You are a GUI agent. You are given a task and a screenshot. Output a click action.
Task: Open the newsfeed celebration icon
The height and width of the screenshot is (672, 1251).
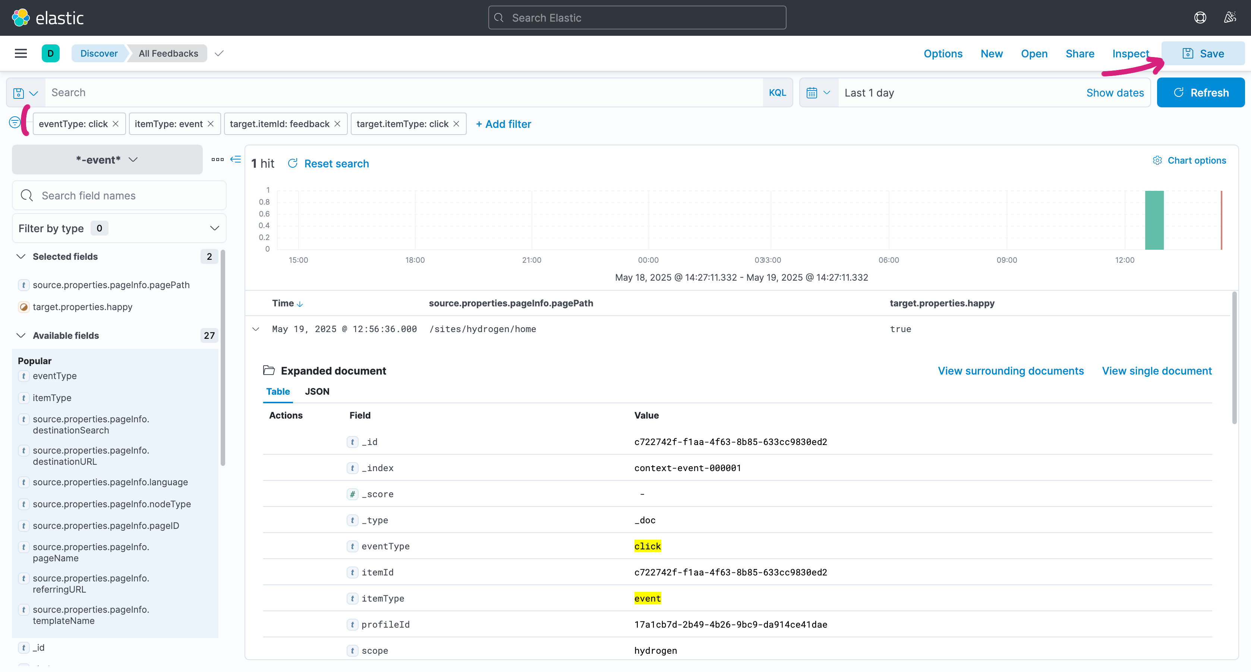[x=1230, y=18]
